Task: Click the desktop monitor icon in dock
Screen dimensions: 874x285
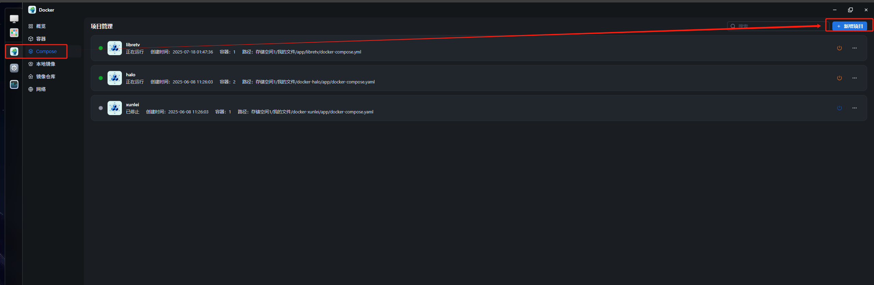Action: (x=14, y=19)
